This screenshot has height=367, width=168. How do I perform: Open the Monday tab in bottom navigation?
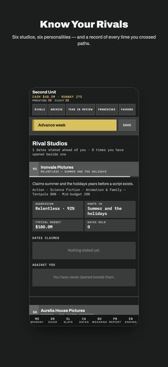(x=37, y=320)
